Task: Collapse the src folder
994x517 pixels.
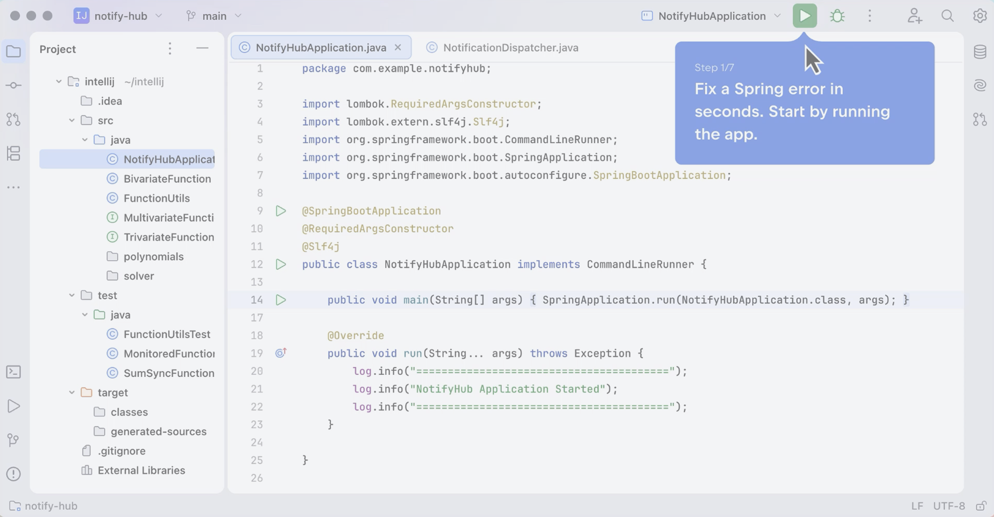Action: [x=72, y=120]
